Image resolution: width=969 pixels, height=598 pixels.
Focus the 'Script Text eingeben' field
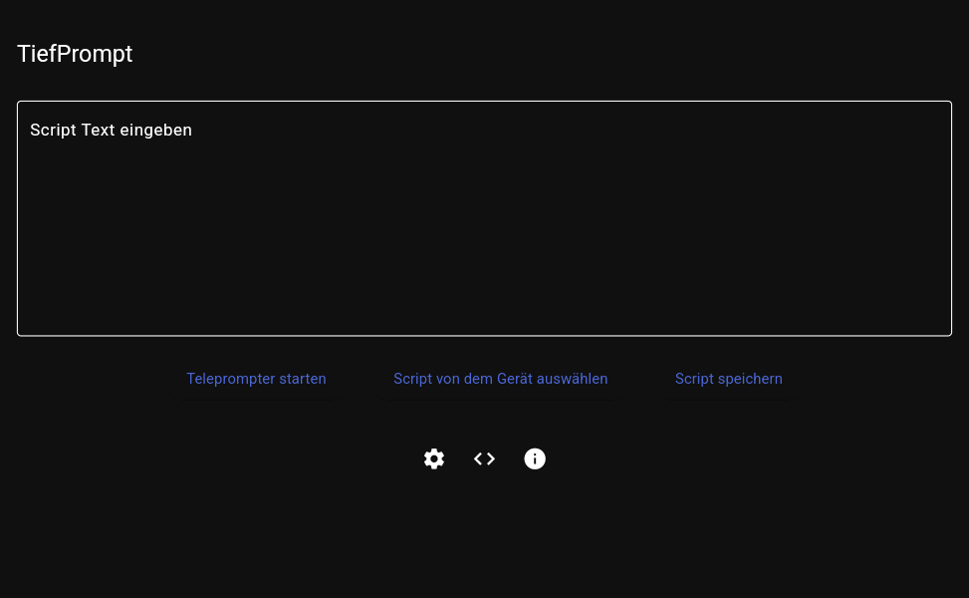click(484, 218)
